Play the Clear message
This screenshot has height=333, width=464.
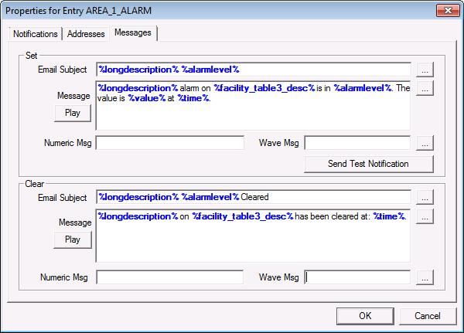tap(73, 240)
